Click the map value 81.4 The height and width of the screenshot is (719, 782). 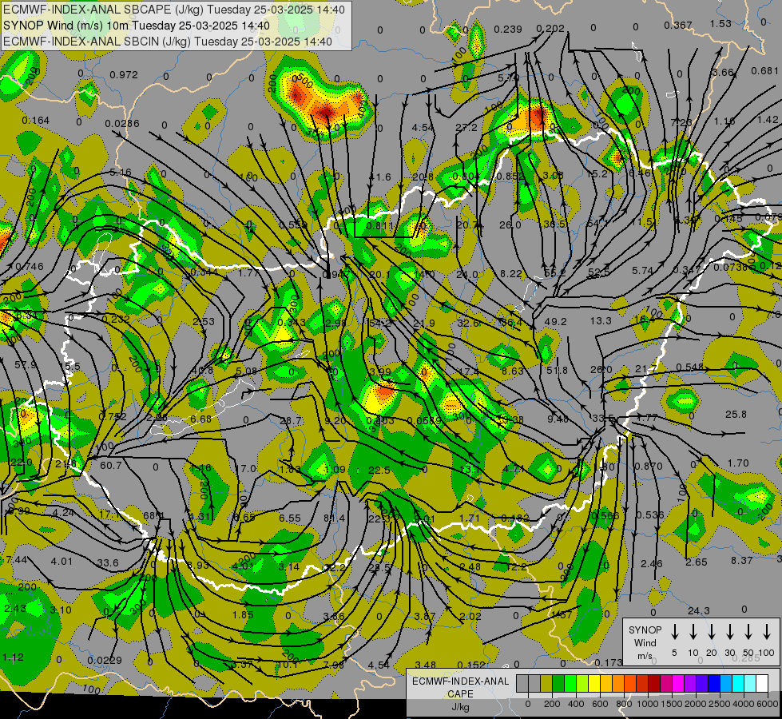[334, 518]
